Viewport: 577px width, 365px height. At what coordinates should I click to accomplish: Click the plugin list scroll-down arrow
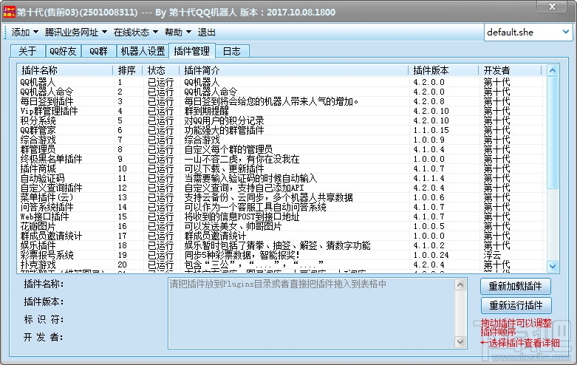click(x=553, y=266)
